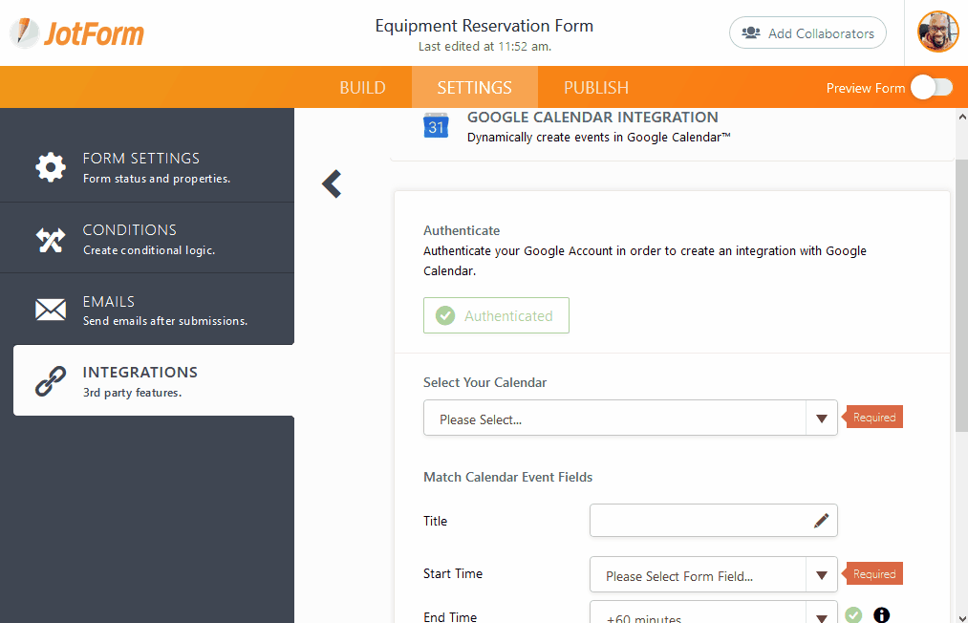
Task: Click the End Time info icon
Action: (x=881, y=615)
